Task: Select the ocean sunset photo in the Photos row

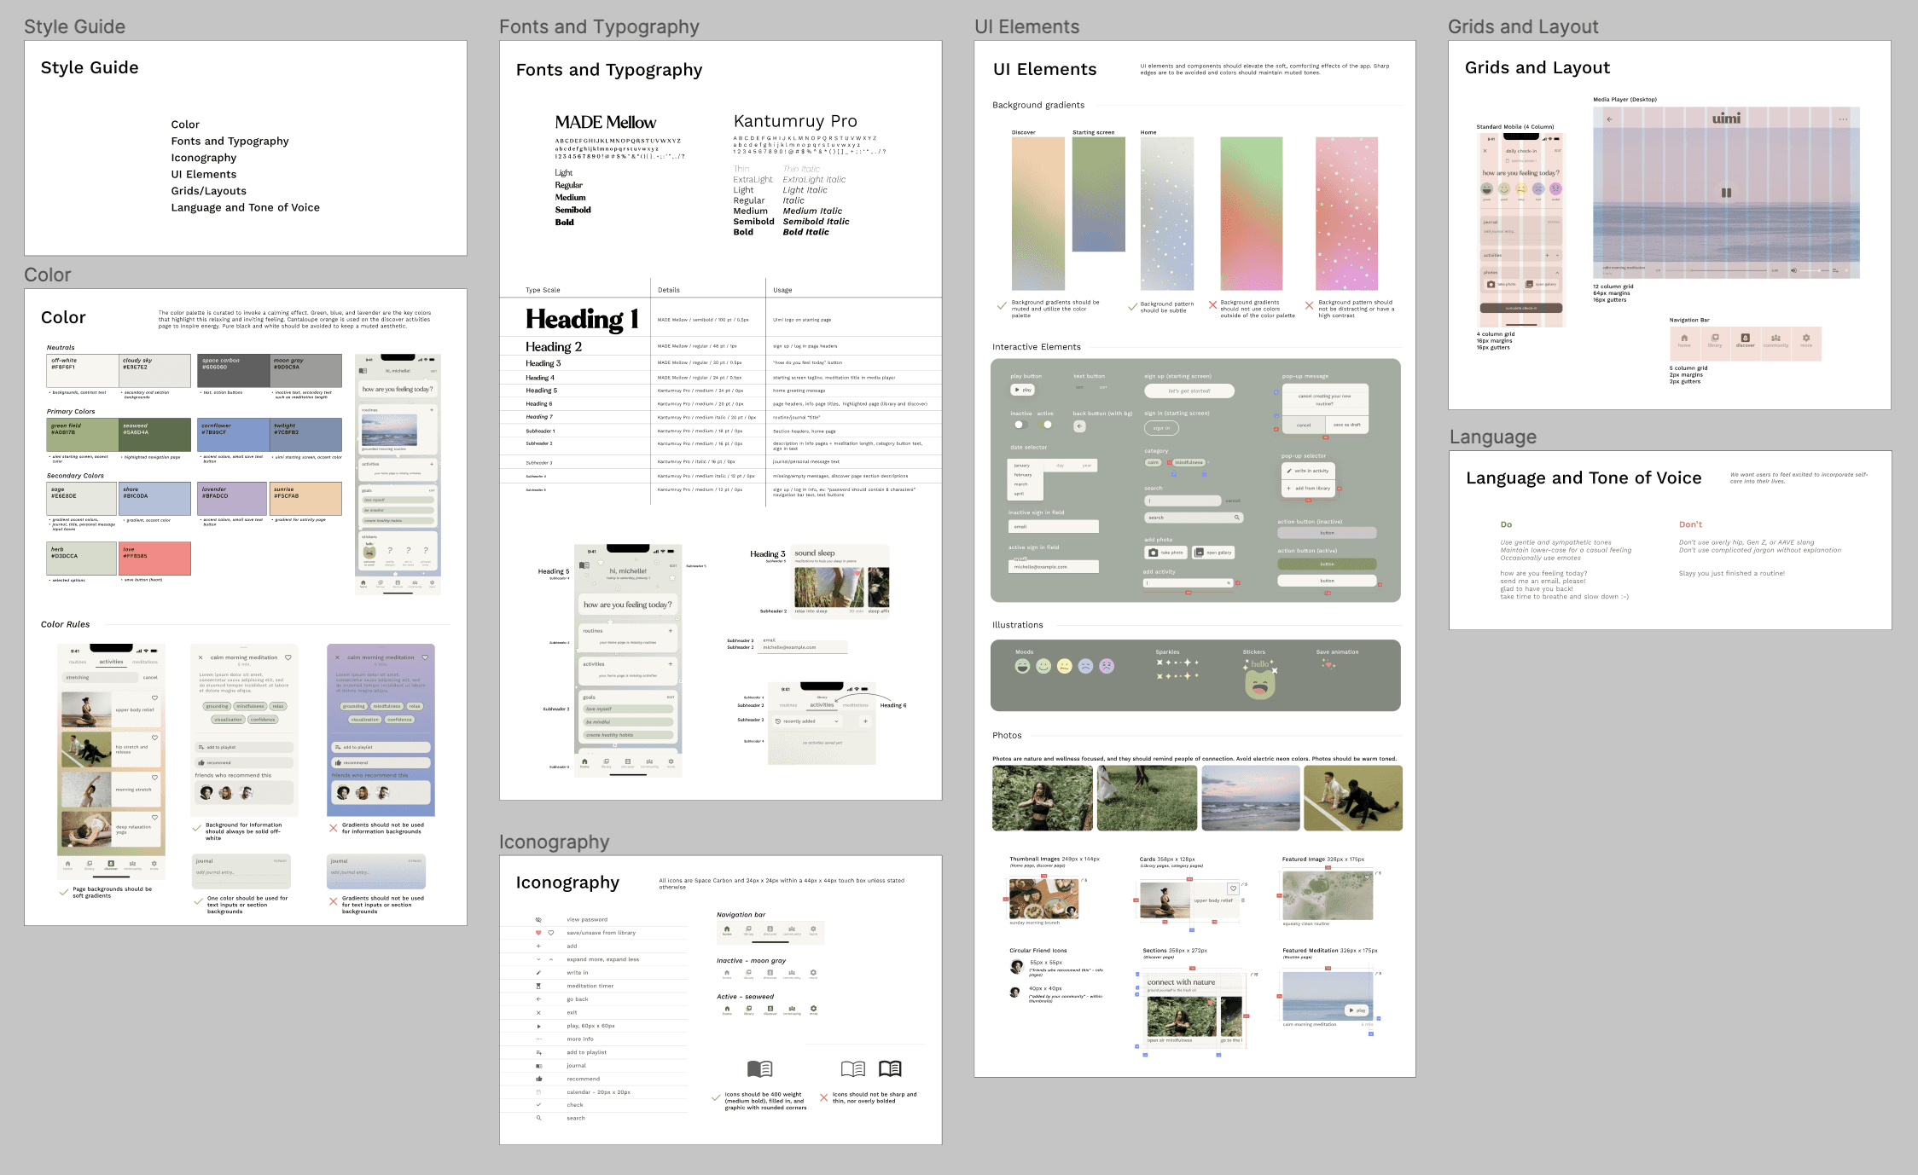Action: coord(1251,798)
